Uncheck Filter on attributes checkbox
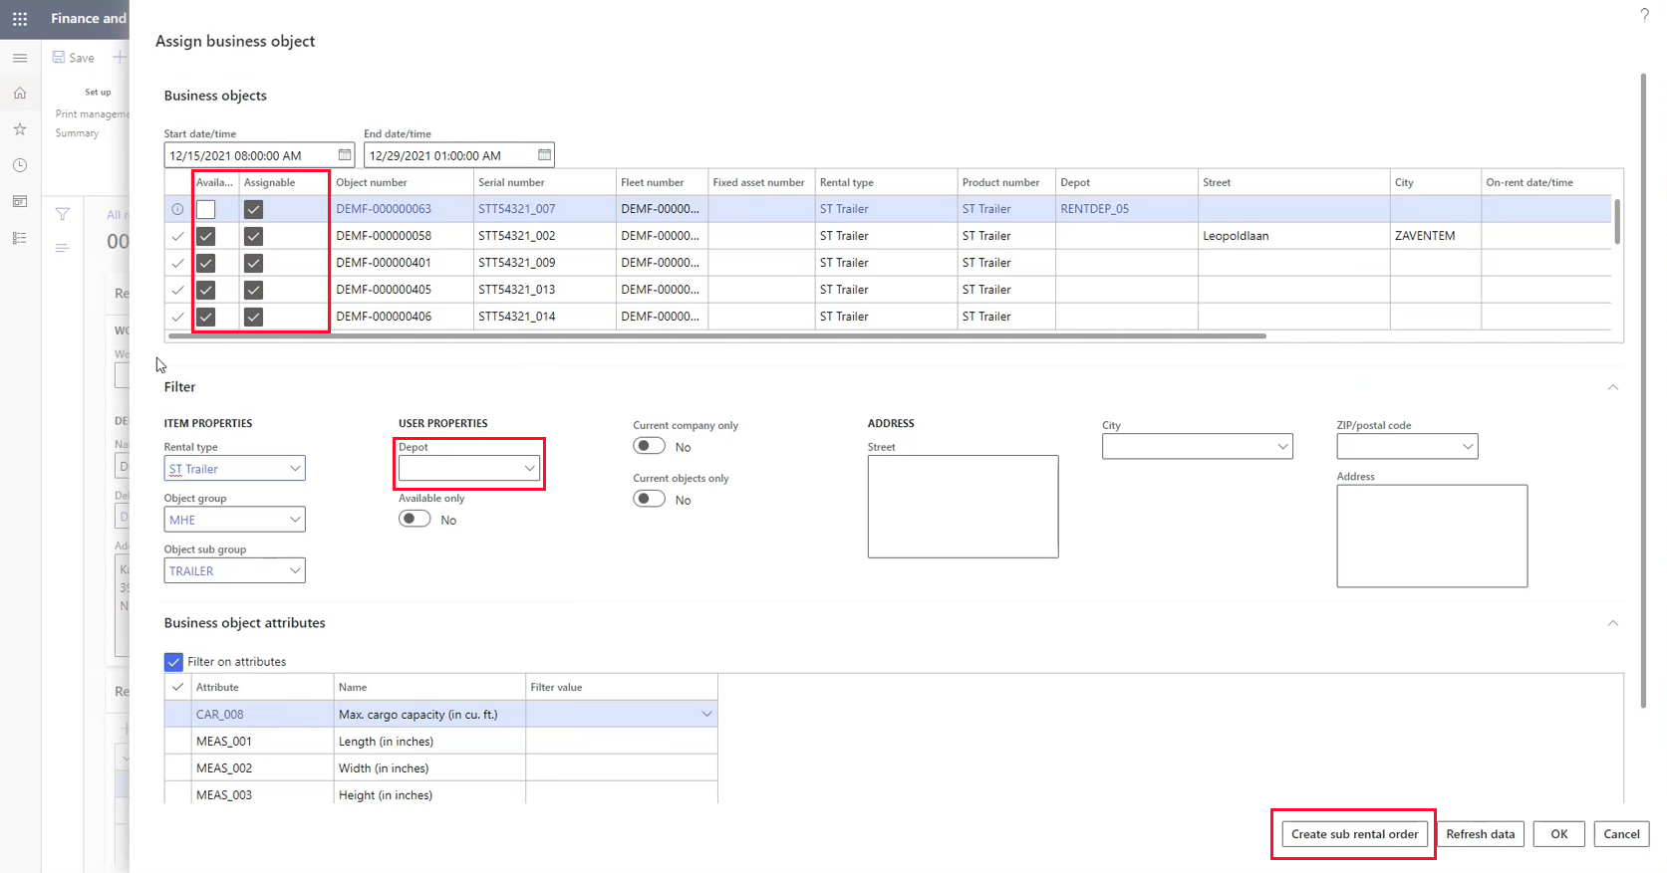 tap(173, 662)
